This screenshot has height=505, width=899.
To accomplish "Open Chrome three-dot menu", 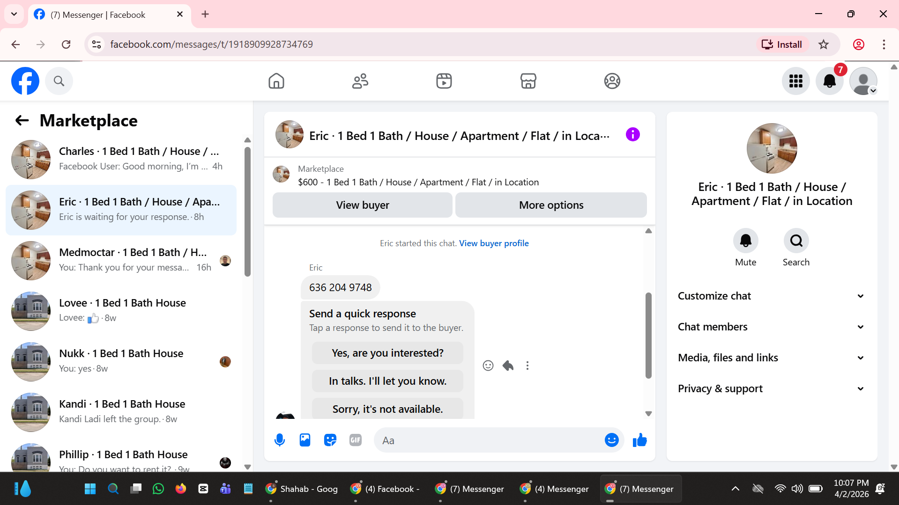I will [884, 44].
